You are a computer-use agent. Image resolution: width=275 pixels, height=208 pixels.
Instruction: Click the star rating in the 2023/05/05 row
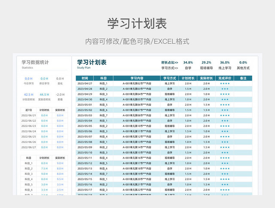click(x=225, y=126)
